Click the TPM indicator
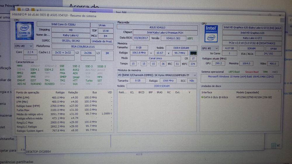Viewport: 292px width, 164px height. coord(265,72)
